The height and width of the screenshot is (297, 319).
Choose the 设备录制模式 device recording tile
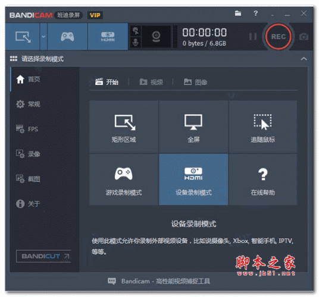[x=193, y=179]
